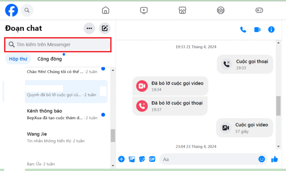
Task: Open chat options three-dot menu
Action: pos(89,28)
